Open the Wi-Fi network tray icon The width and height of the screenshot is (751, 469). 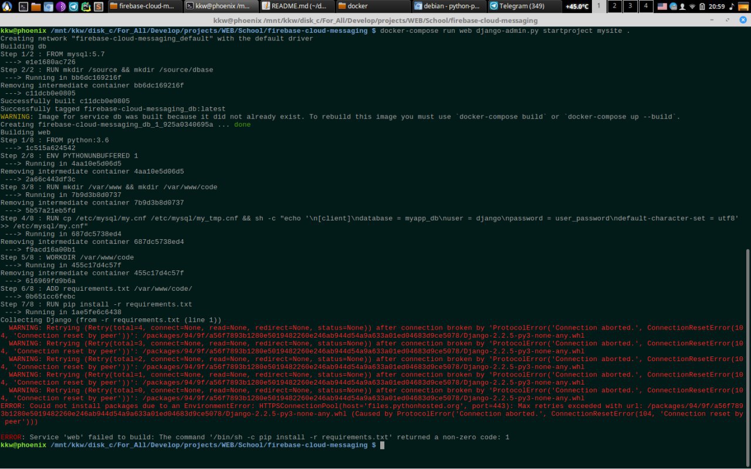click(x=692, y=6)
